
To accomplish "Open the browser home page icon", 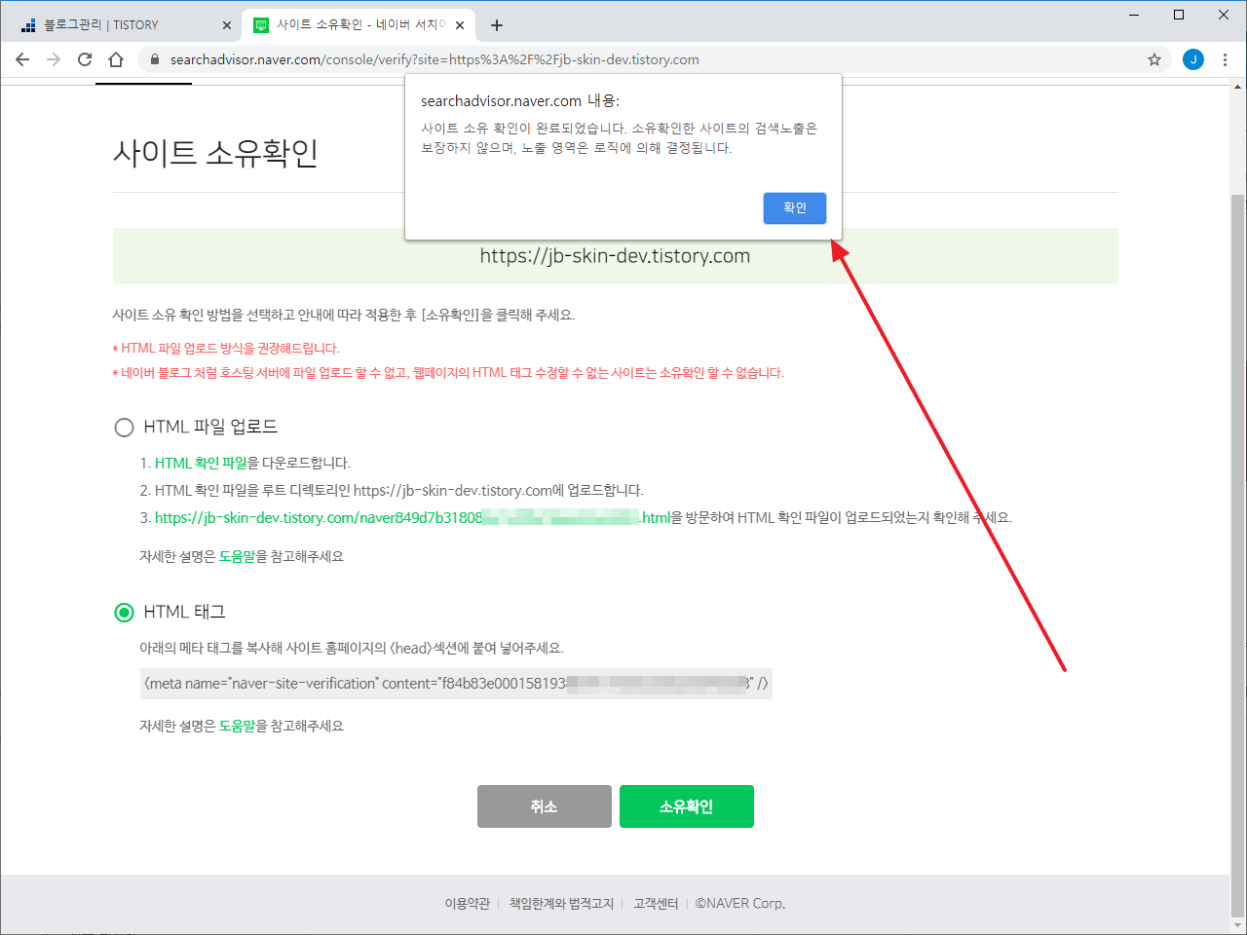I will pyautogui.click(x=116, y=59).
